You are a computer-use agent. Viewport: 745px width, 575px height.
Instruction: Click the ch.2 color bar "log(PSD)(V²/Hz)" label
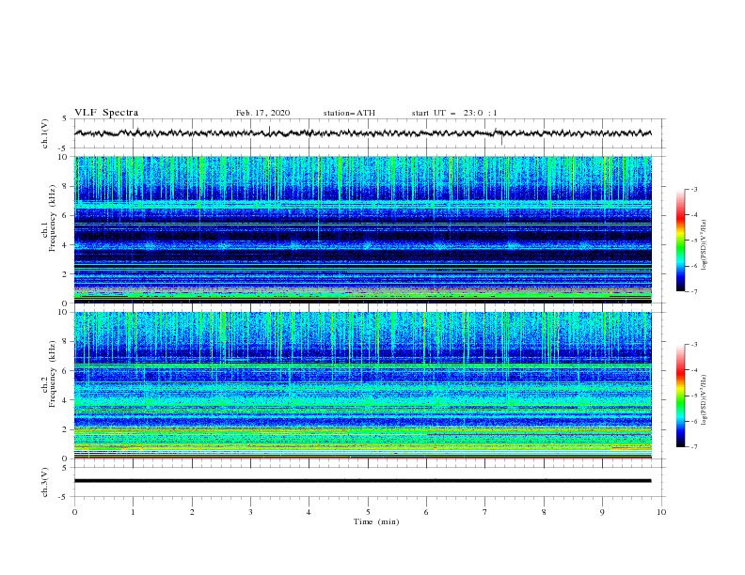705,400
